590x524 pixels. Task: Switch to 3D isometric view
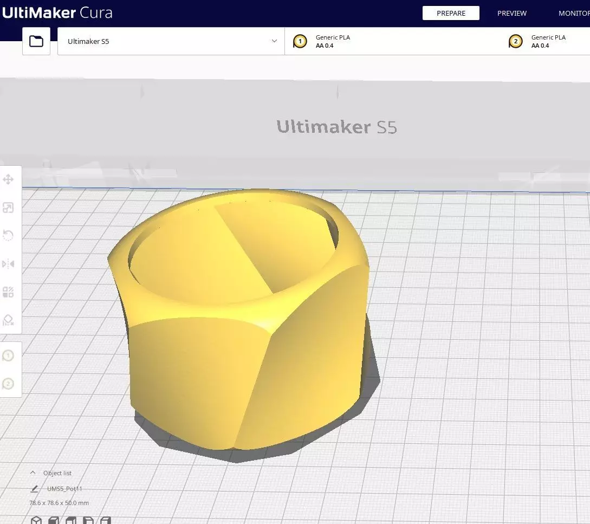point(36,520)
